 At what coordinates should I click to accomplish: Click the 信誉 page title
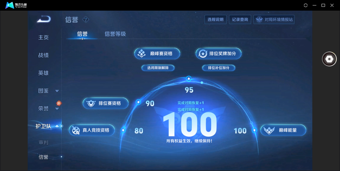tap(72, 20)
